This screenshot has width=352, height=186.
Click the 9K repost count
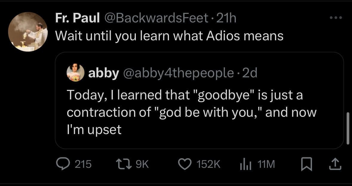coord(142,164)
